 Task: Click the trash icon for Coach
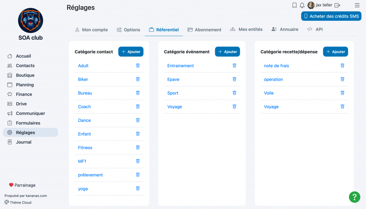[x=138, y=106]
